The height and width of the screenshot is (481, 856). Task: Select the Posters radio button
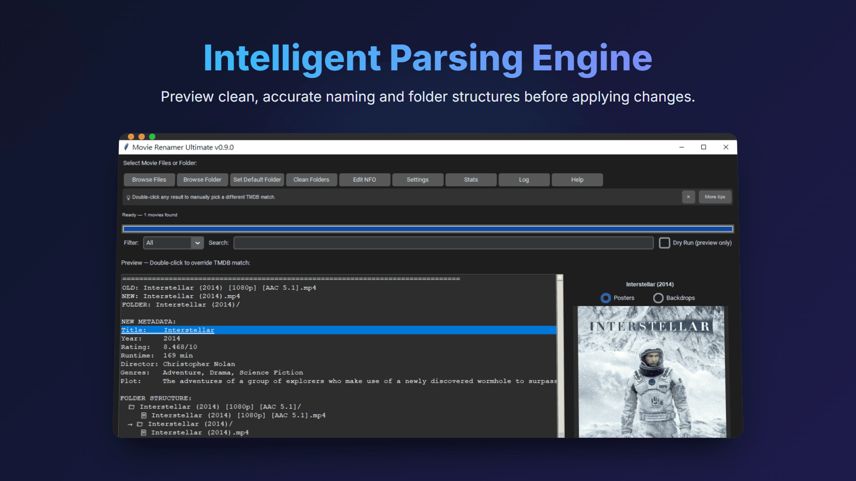tap(606, 298)
